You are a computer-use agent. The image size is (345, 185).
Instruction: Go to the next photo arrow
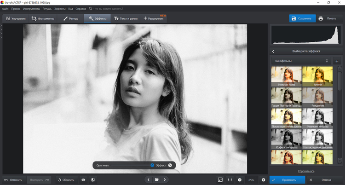pyautogui.click(x=165, y=179)
